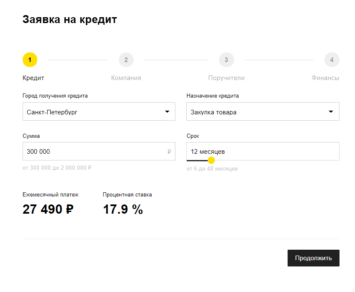Click the yellow handle on the Срок slider
Screen dimensions: 355x292
[211, 160]
